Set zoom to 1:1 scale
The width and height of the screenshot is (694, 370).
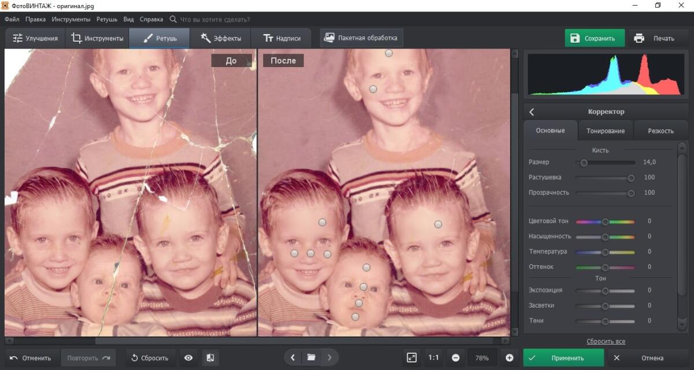point(433,358)
